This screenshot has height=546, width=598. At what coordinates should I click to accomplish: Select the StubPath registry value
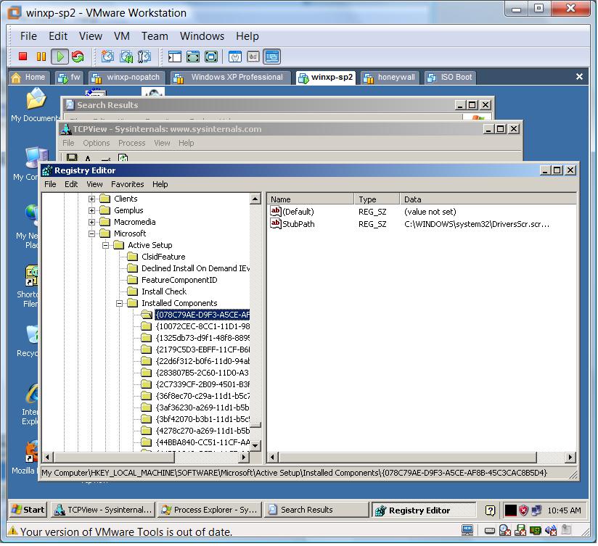[298, 224]
